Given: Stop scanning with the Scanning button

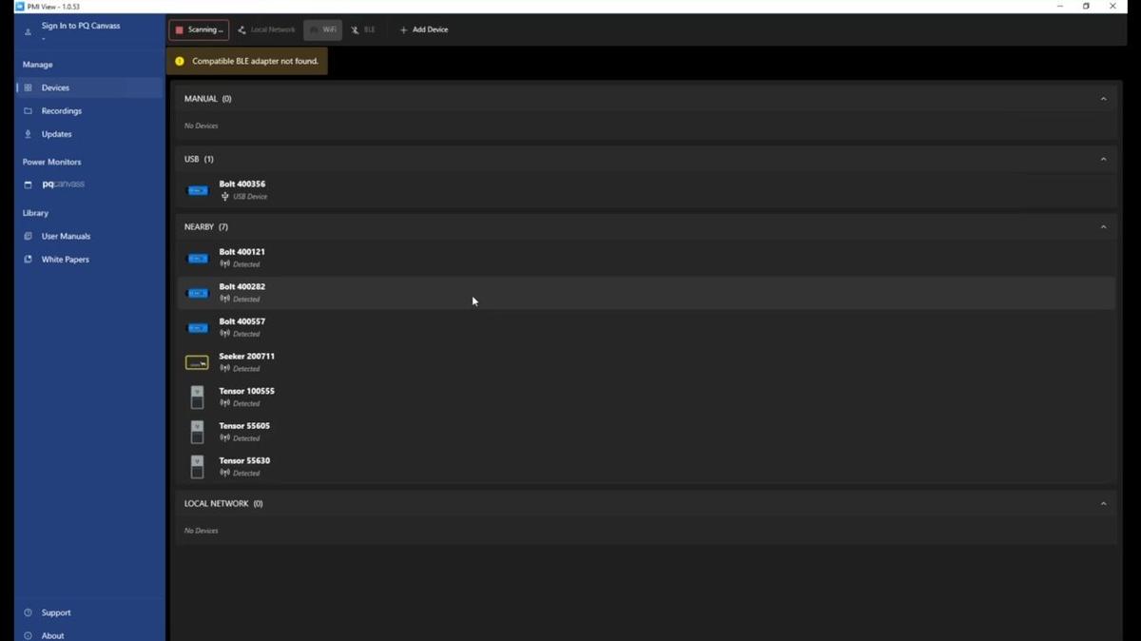Looking at the screenshot, I should 199,29.
